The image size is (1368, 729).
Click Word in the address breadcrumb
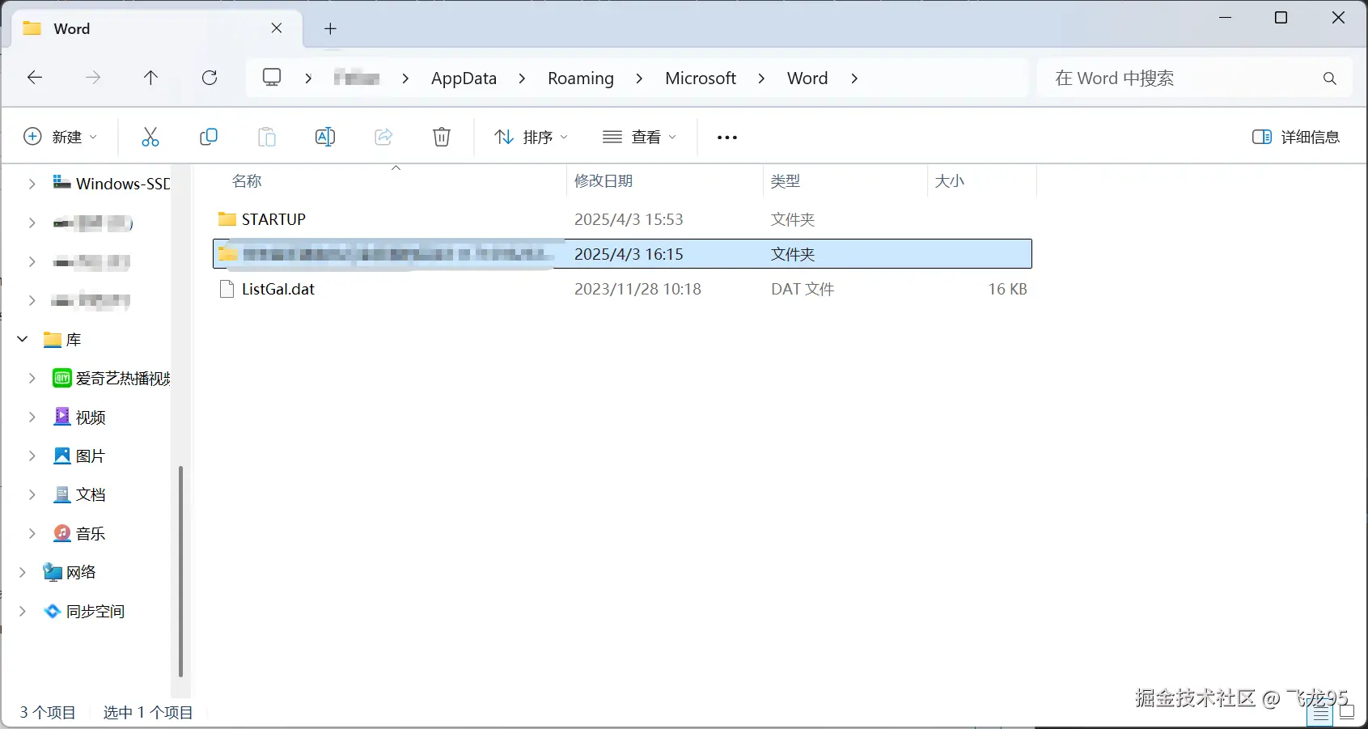click(x=807, y=78)
